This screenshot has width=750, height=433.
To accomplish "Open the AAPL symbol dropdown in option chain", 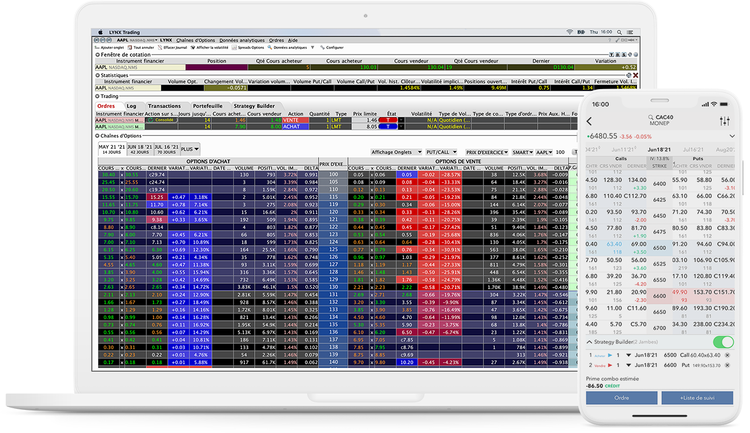I will (x=544, y=152).
